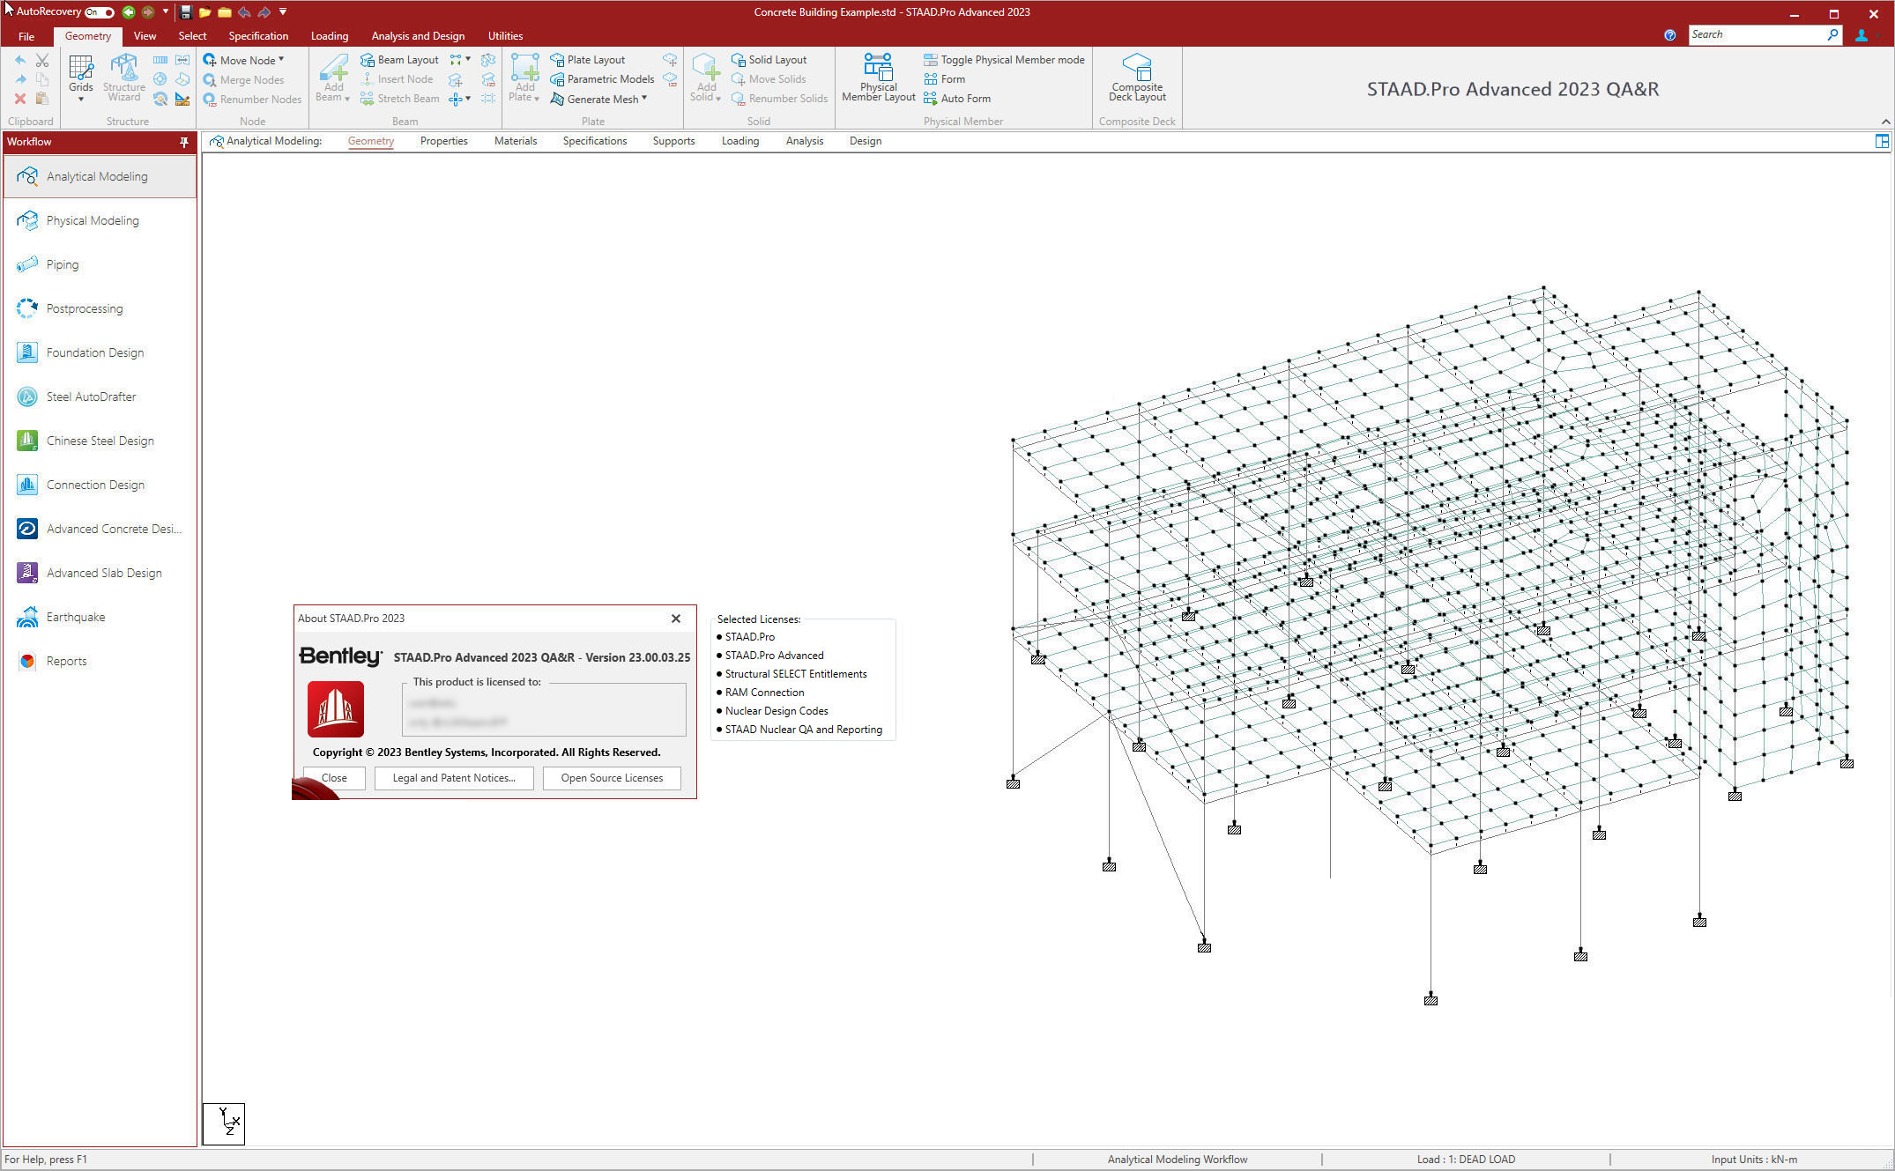Pin the Workflow panel
This screenshot has height=1171, width=1895.
click(x=183, y=142)
